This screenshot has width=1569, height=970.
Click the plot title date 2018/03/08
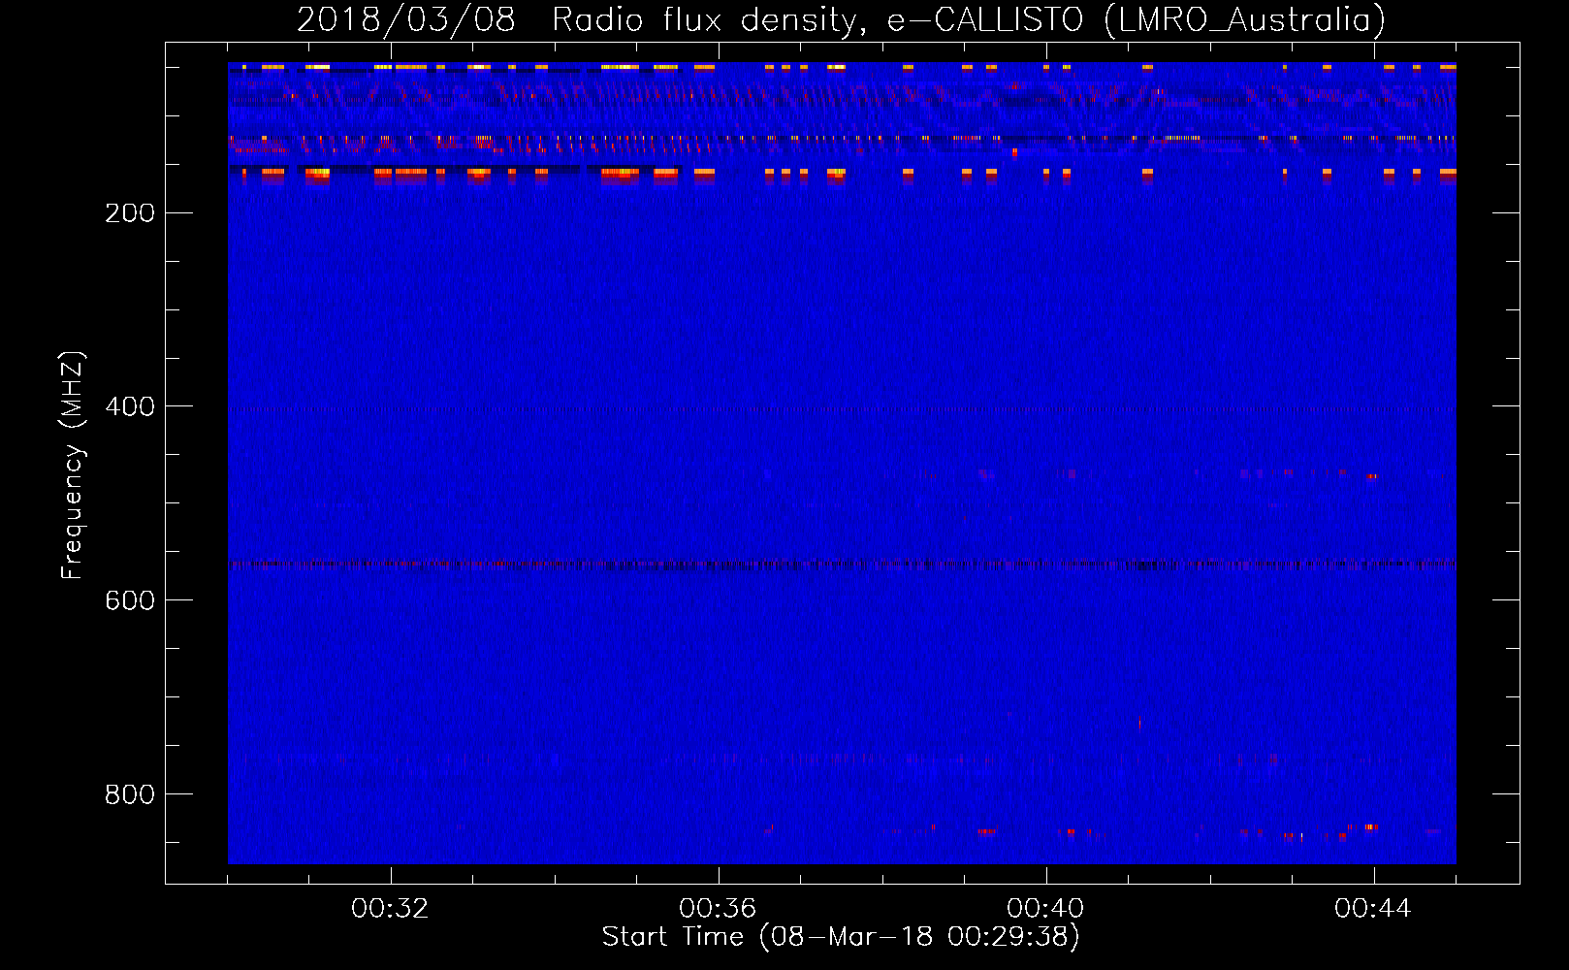click(405, 19)
